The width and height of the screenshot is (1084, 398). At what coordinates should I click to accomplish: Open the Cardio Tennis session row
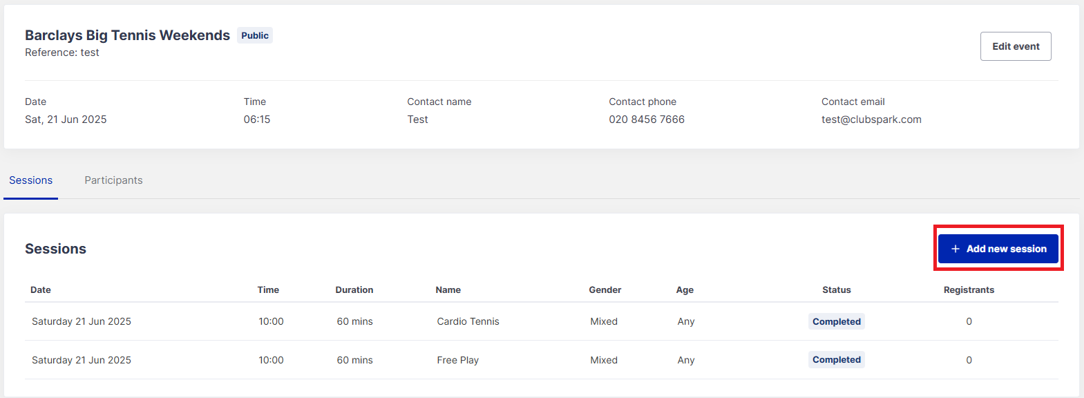click(x=468, y=321)
